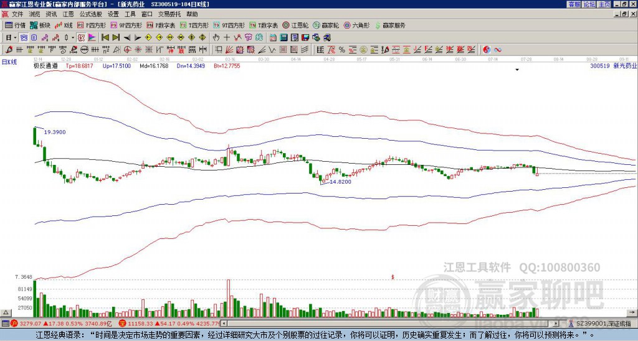Open the T数字表 tool
Image resolution: width=638 pixels, height=341 pixels.
[x=264, y=25]
